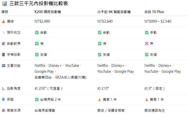Click the green check for K200 自動對焦 有
The width and height of the screenshot is (188, 115).
coord(37,43)
